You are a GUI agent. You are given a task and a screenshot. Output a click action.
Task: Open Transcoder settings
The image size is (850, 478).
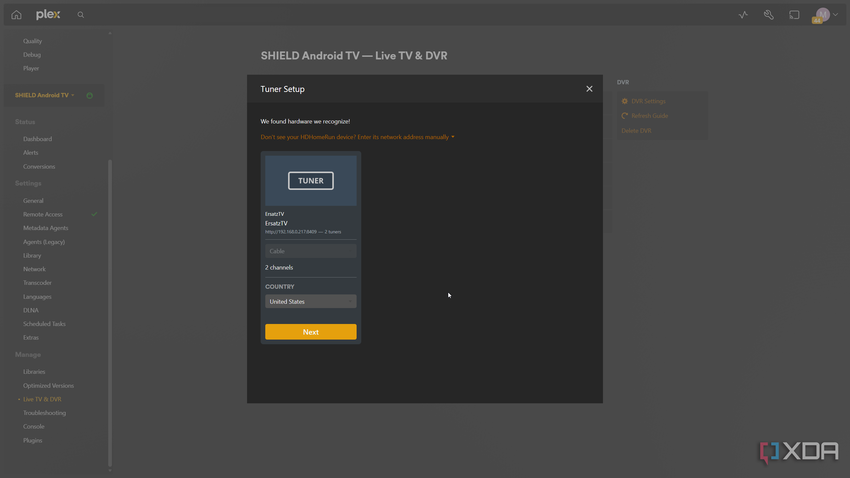click(x=38, y=282)
